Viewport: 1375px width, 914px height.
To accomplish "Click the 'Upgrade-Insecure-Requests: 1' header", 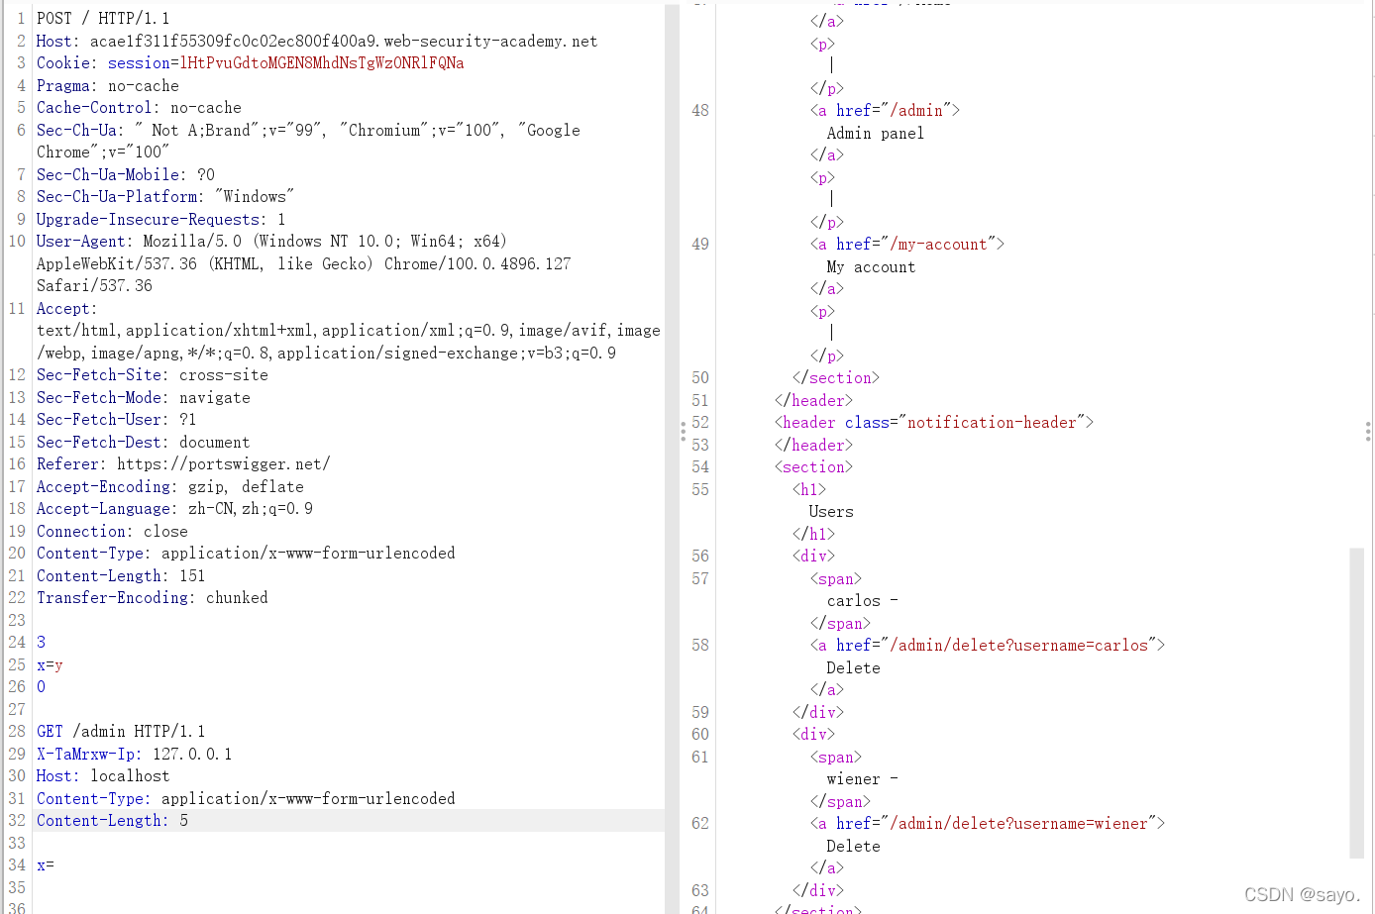I will click(161, 219).
